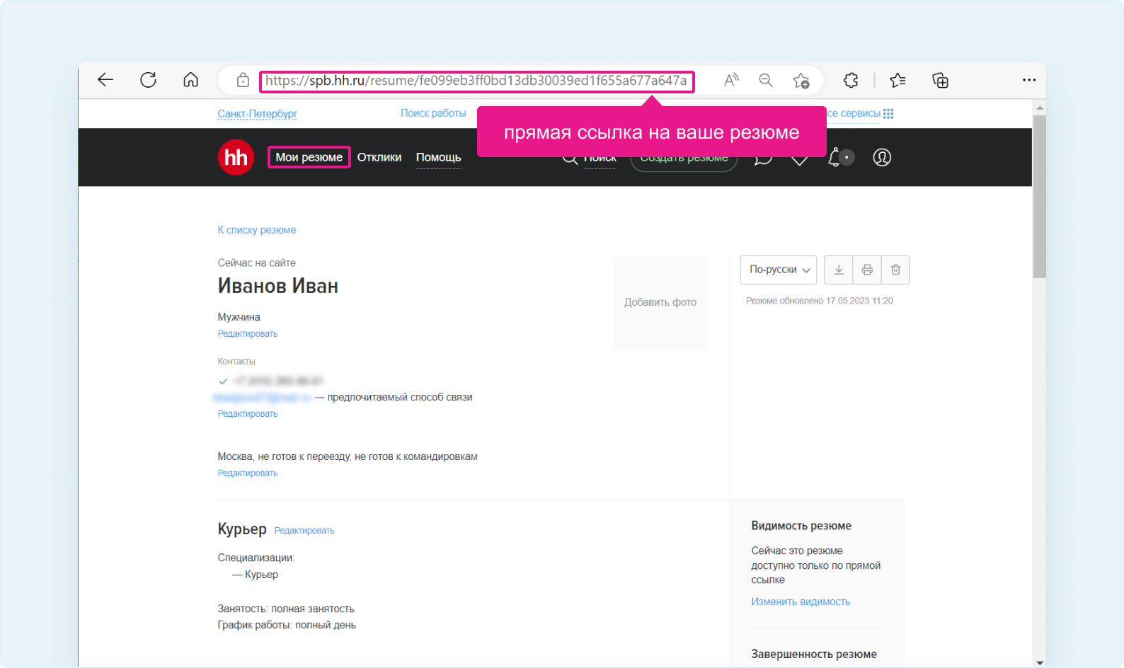Print the resume using printer icon
Screen dimensions: 1124x668
pos(867,270)
